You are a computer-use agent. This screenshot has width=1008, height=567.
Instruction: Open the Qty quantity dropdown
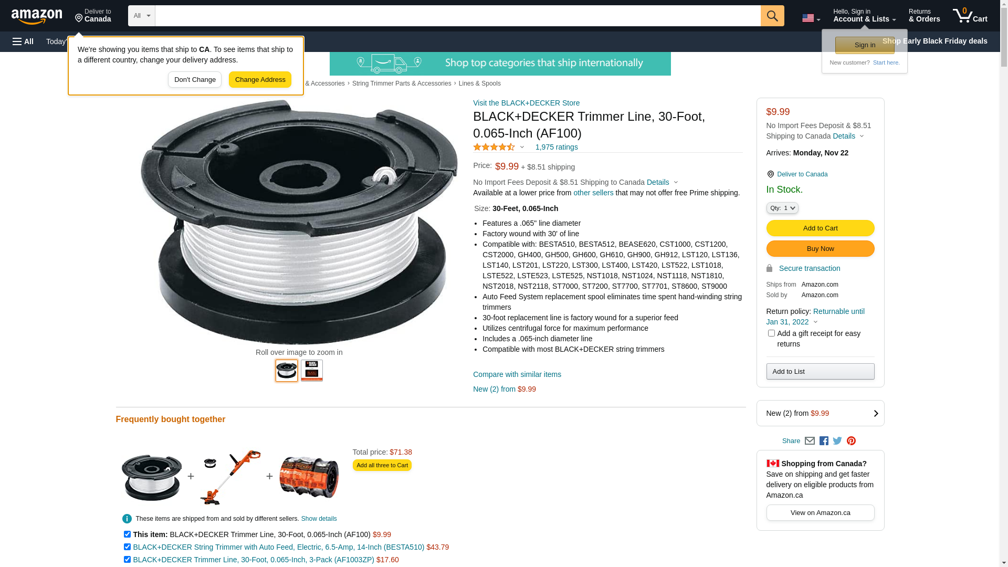coord(782,208)
